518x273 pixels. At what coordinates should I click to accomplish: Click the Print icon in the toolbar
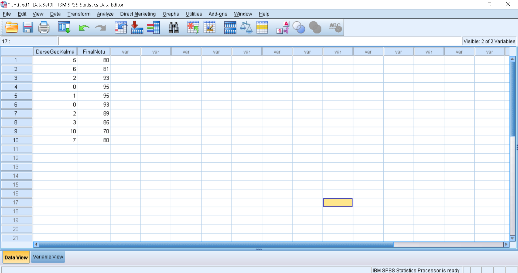pyautogui.click(x=44, y=28)
